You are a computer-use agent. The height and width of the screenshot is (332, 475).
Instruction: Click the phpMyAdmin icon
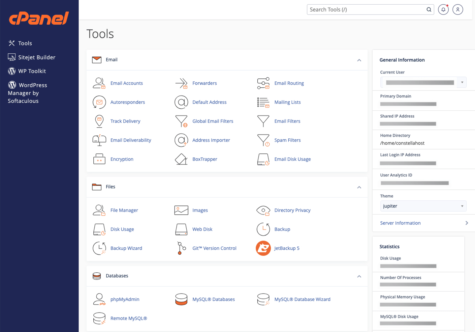click(x=99, y=299)
